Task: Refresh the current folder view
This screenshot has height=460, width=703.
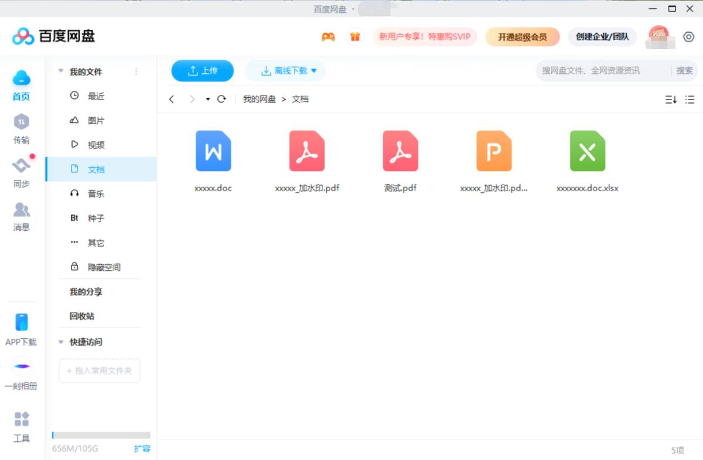Action: tap(221, 99)
